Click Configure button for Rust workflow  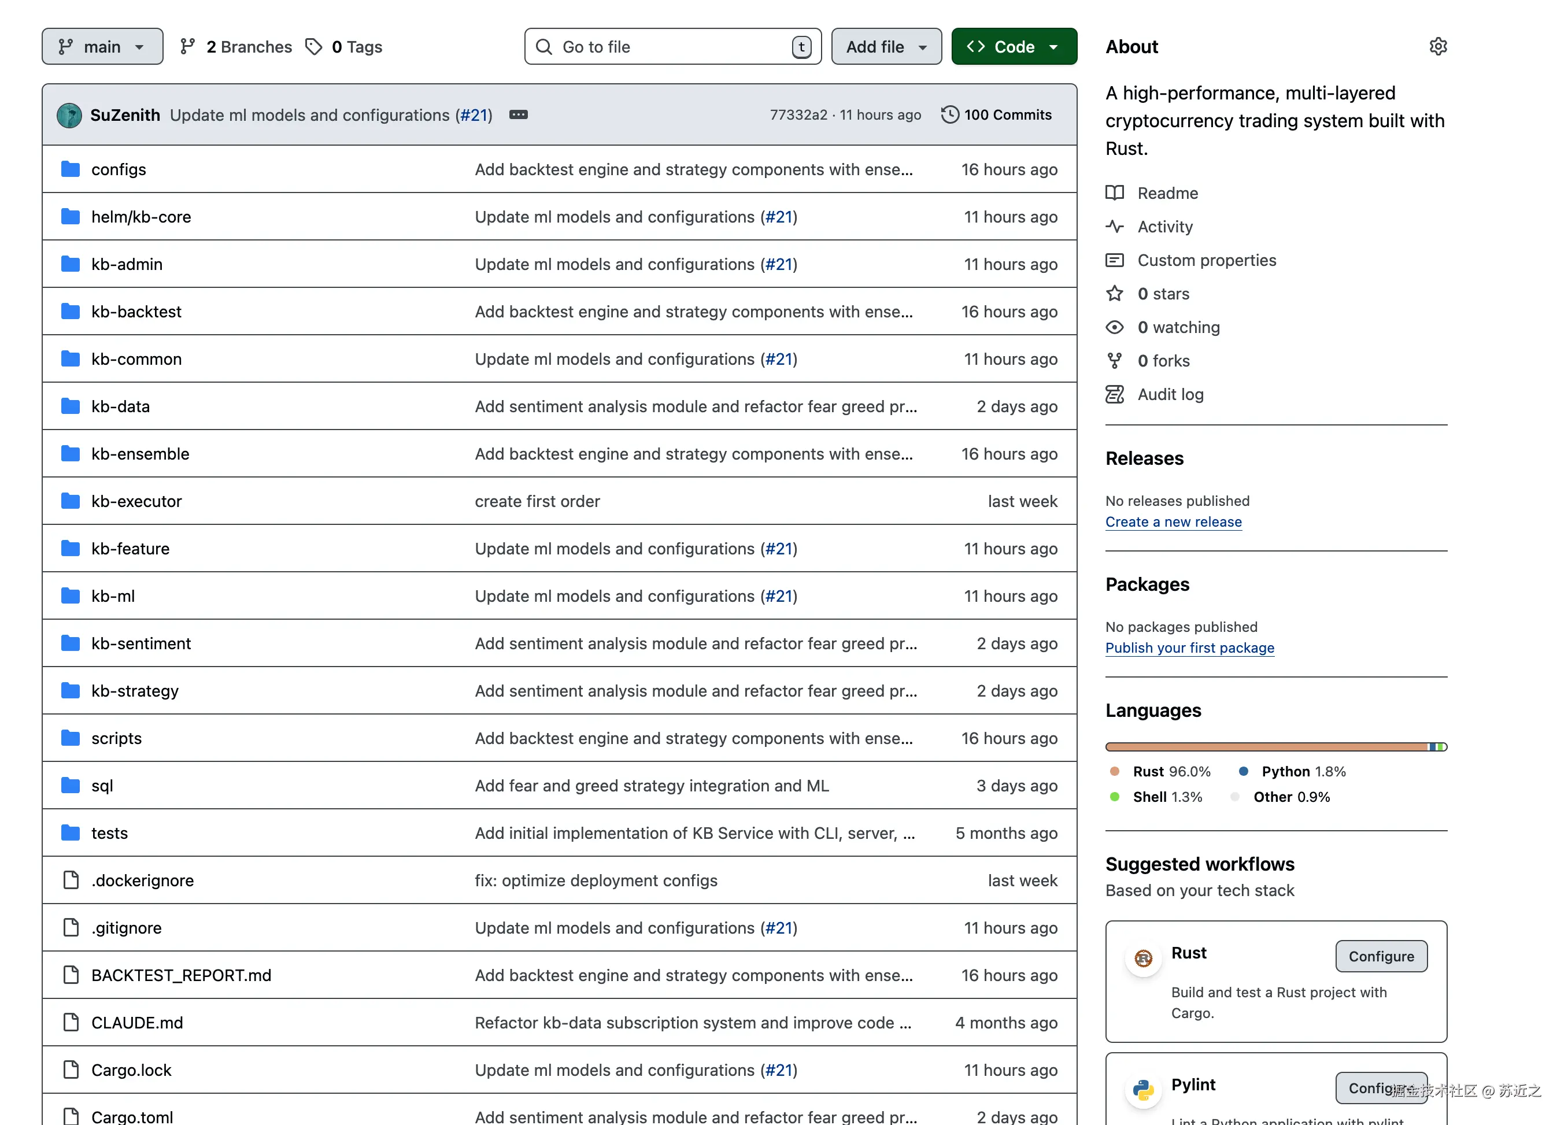[x=1380, y=956]
